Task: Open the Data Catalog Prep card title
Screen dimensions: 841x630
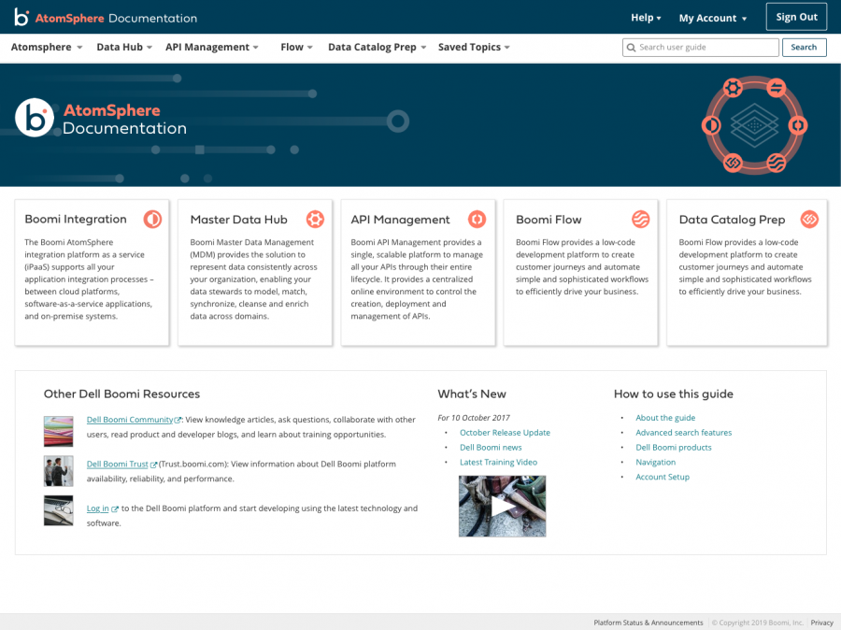Action: [x=732, y=220]
